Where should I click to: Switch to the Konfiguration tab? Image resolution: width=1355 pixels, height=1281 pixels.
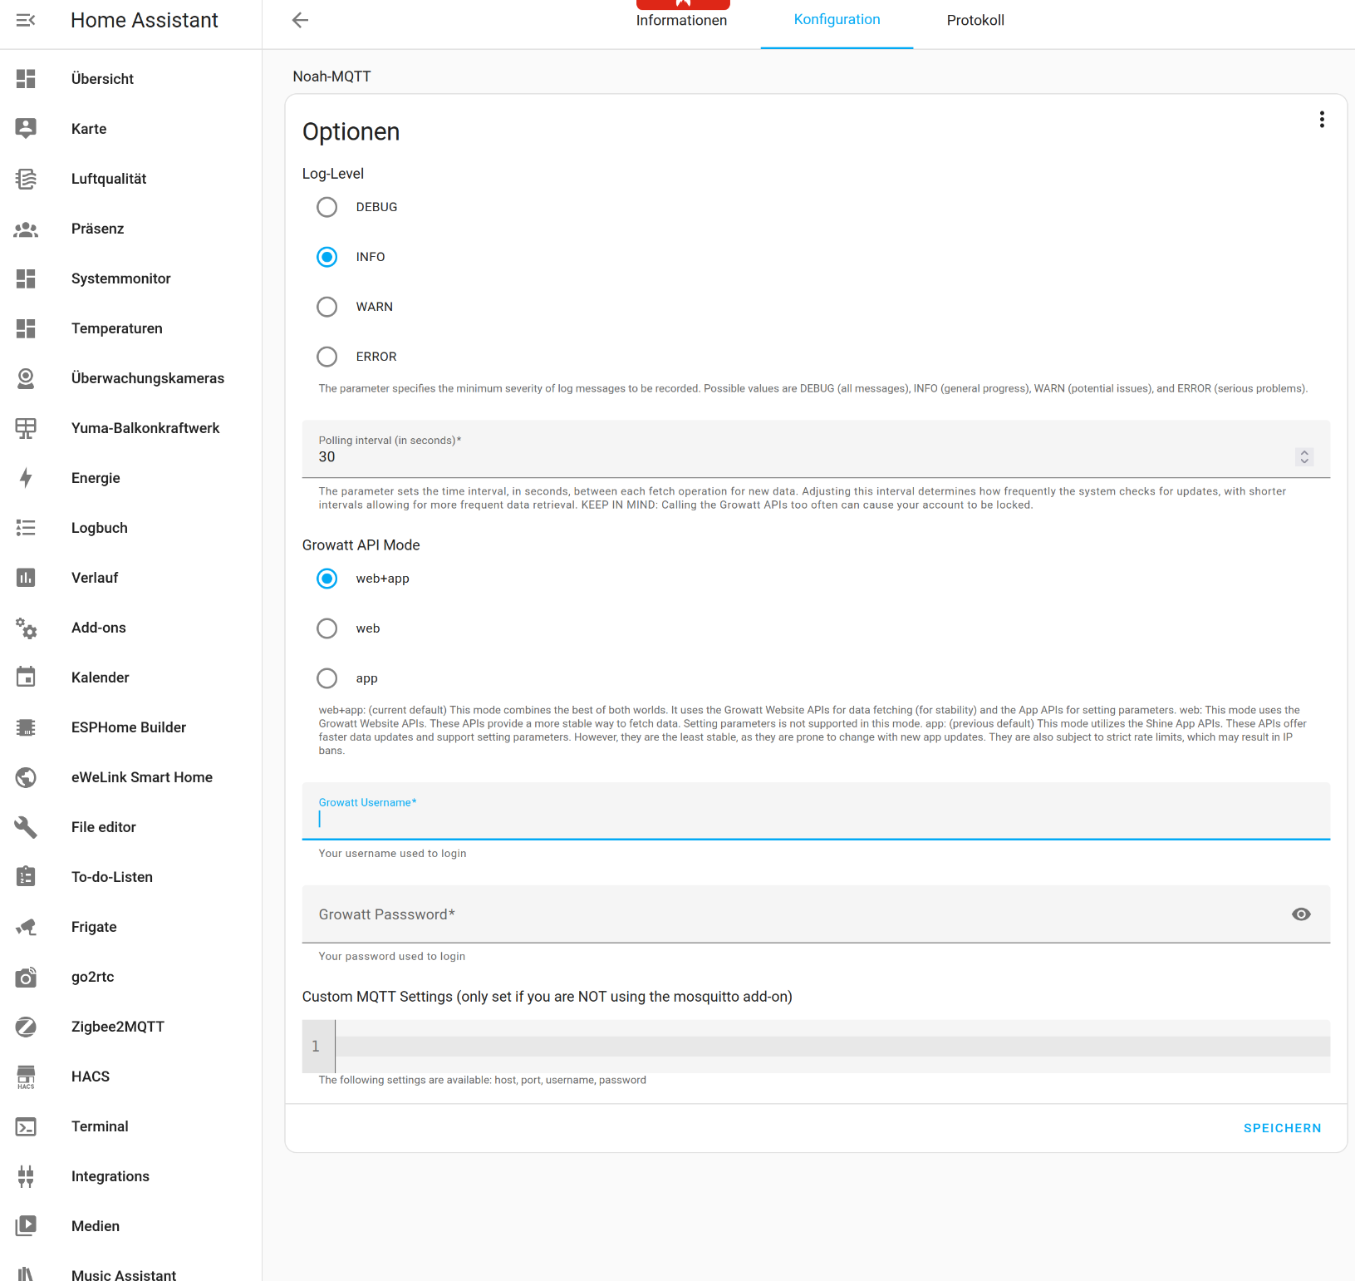(837, 20)
